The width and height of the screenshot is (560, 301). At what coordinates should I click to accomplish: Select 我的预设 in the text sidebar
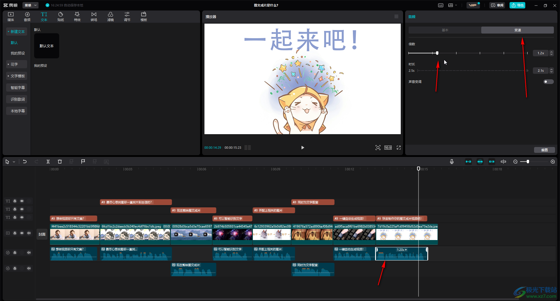point(18,53)
